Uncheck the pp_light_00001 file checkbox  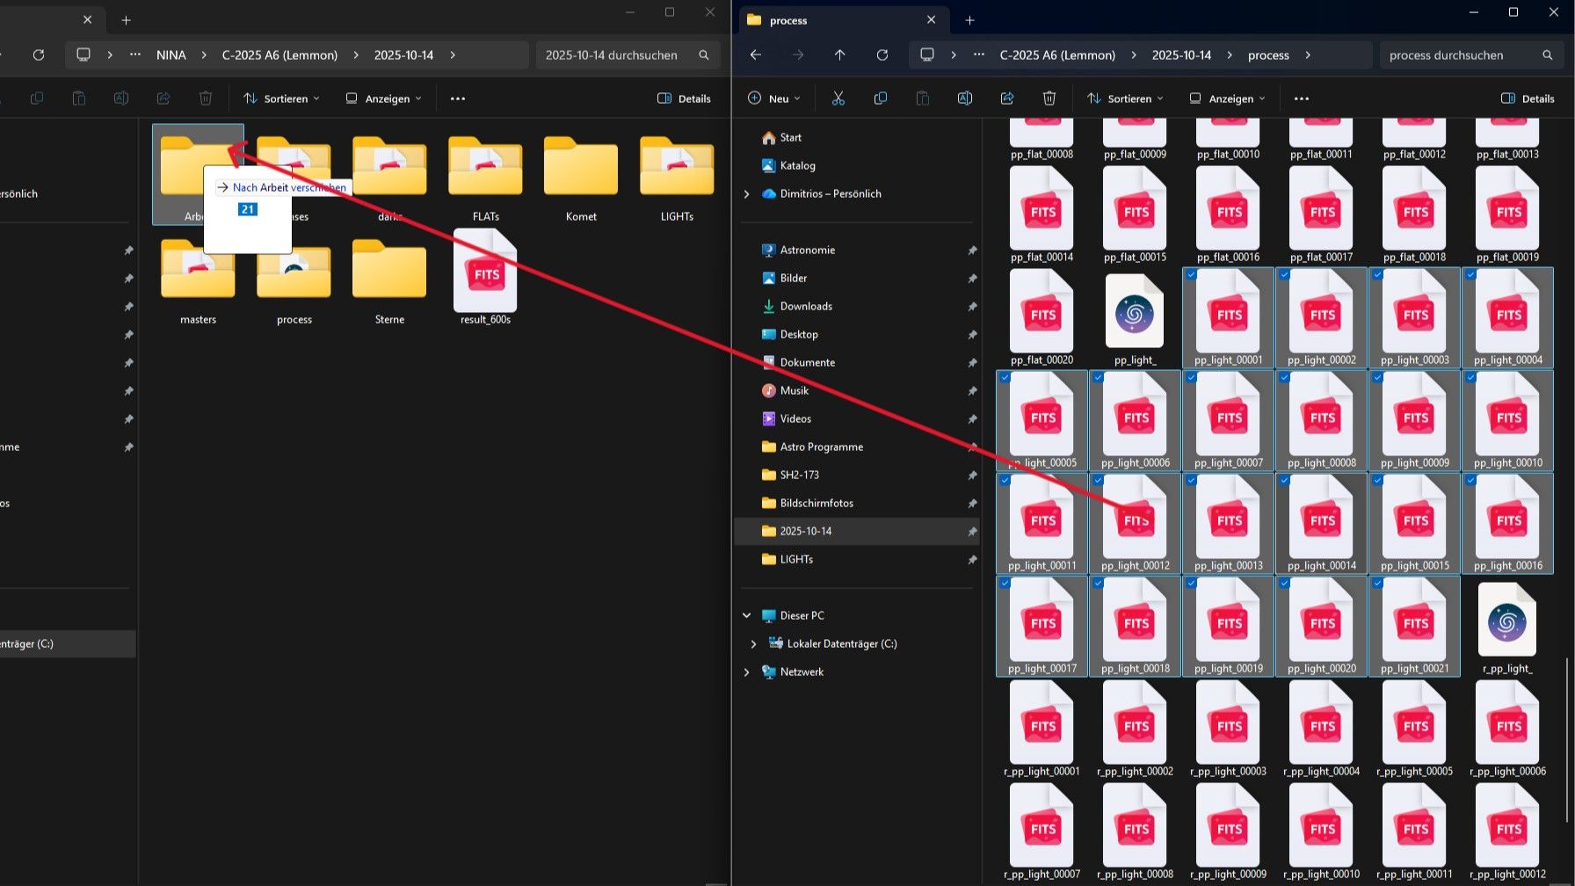point(1192,275)
